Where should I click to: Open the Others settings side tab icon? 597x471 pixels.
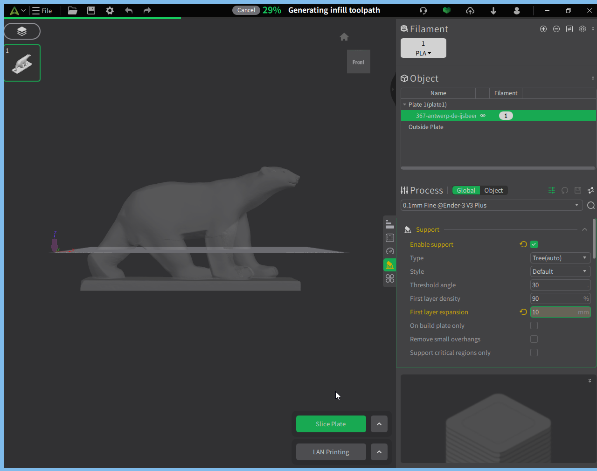tap(390, 278)
